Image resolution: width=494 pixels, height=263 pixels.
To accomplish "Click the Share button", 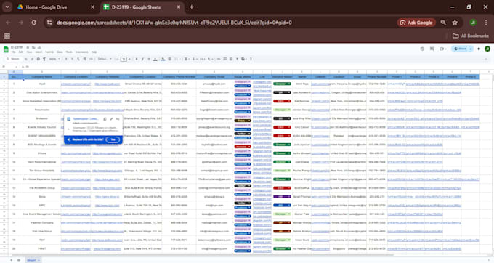I will pos(461,49).
